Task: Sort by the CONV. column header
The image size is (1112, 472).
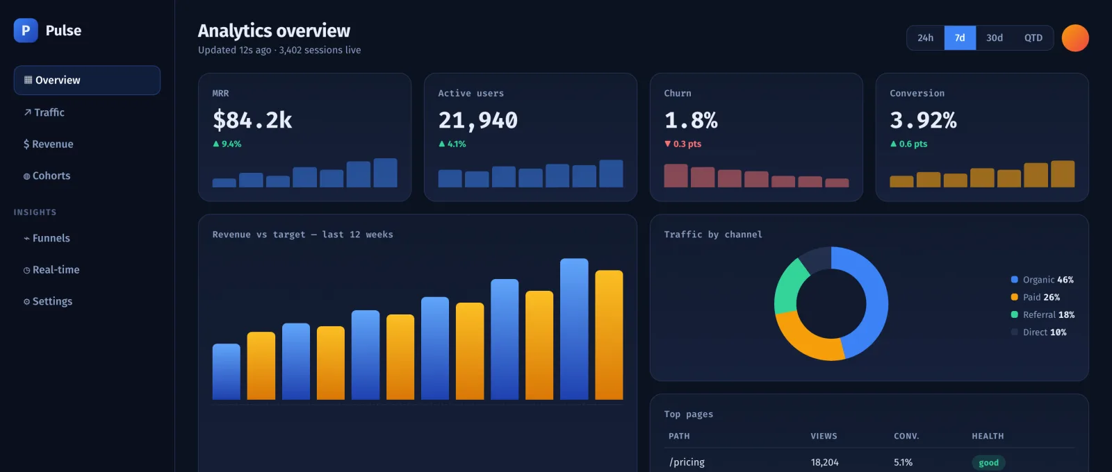Action: click(x=906, y=437)
